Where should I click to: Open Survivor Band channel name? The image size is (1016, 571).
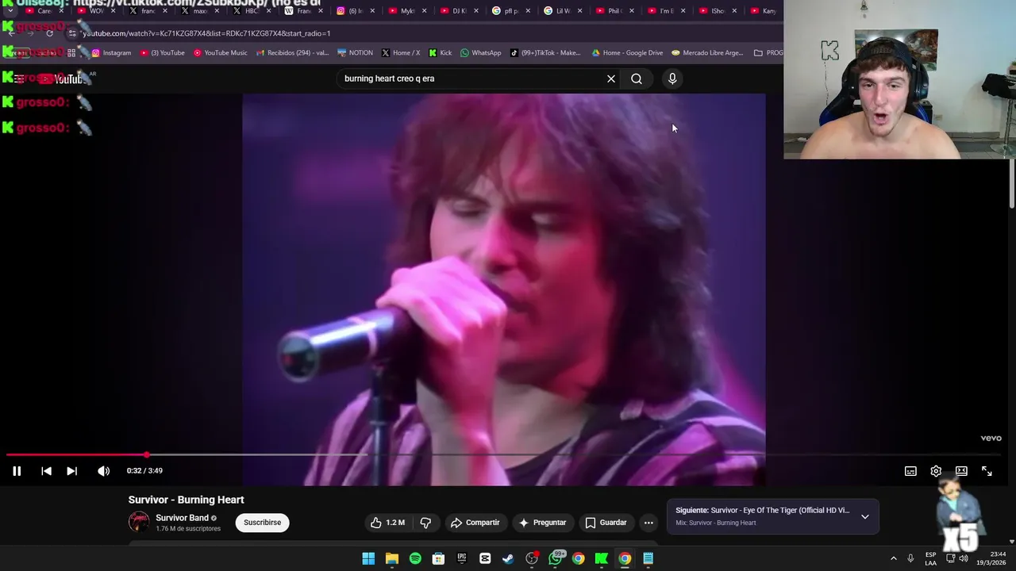[182, 518]
